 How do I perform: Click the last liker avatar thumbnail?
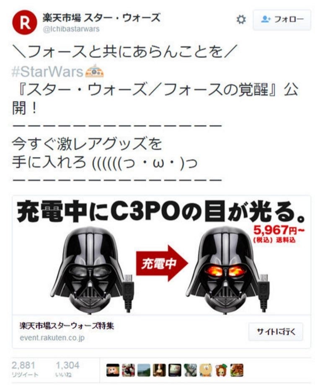coord(237,370)
